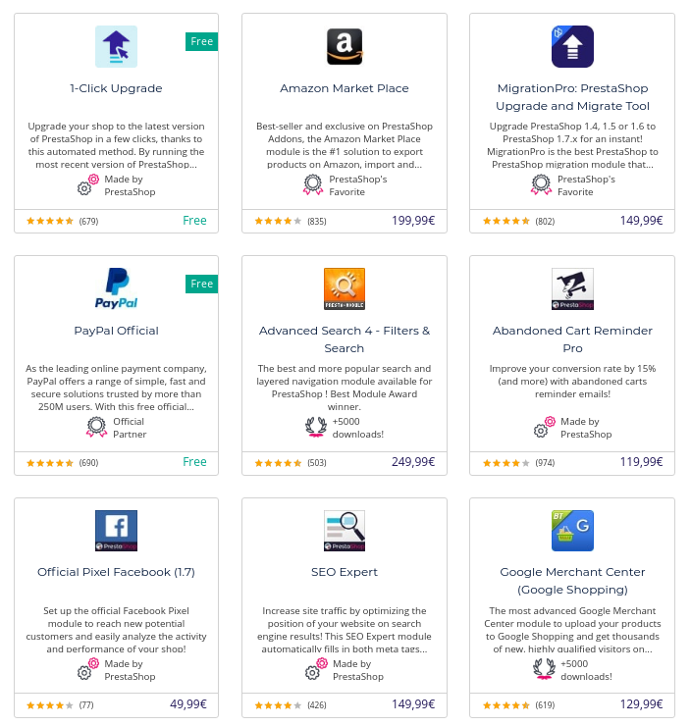
Task: Click the 49,99€ price of Official Pixel Facebook
Action: pyautogui.click(x=188, y=704)
